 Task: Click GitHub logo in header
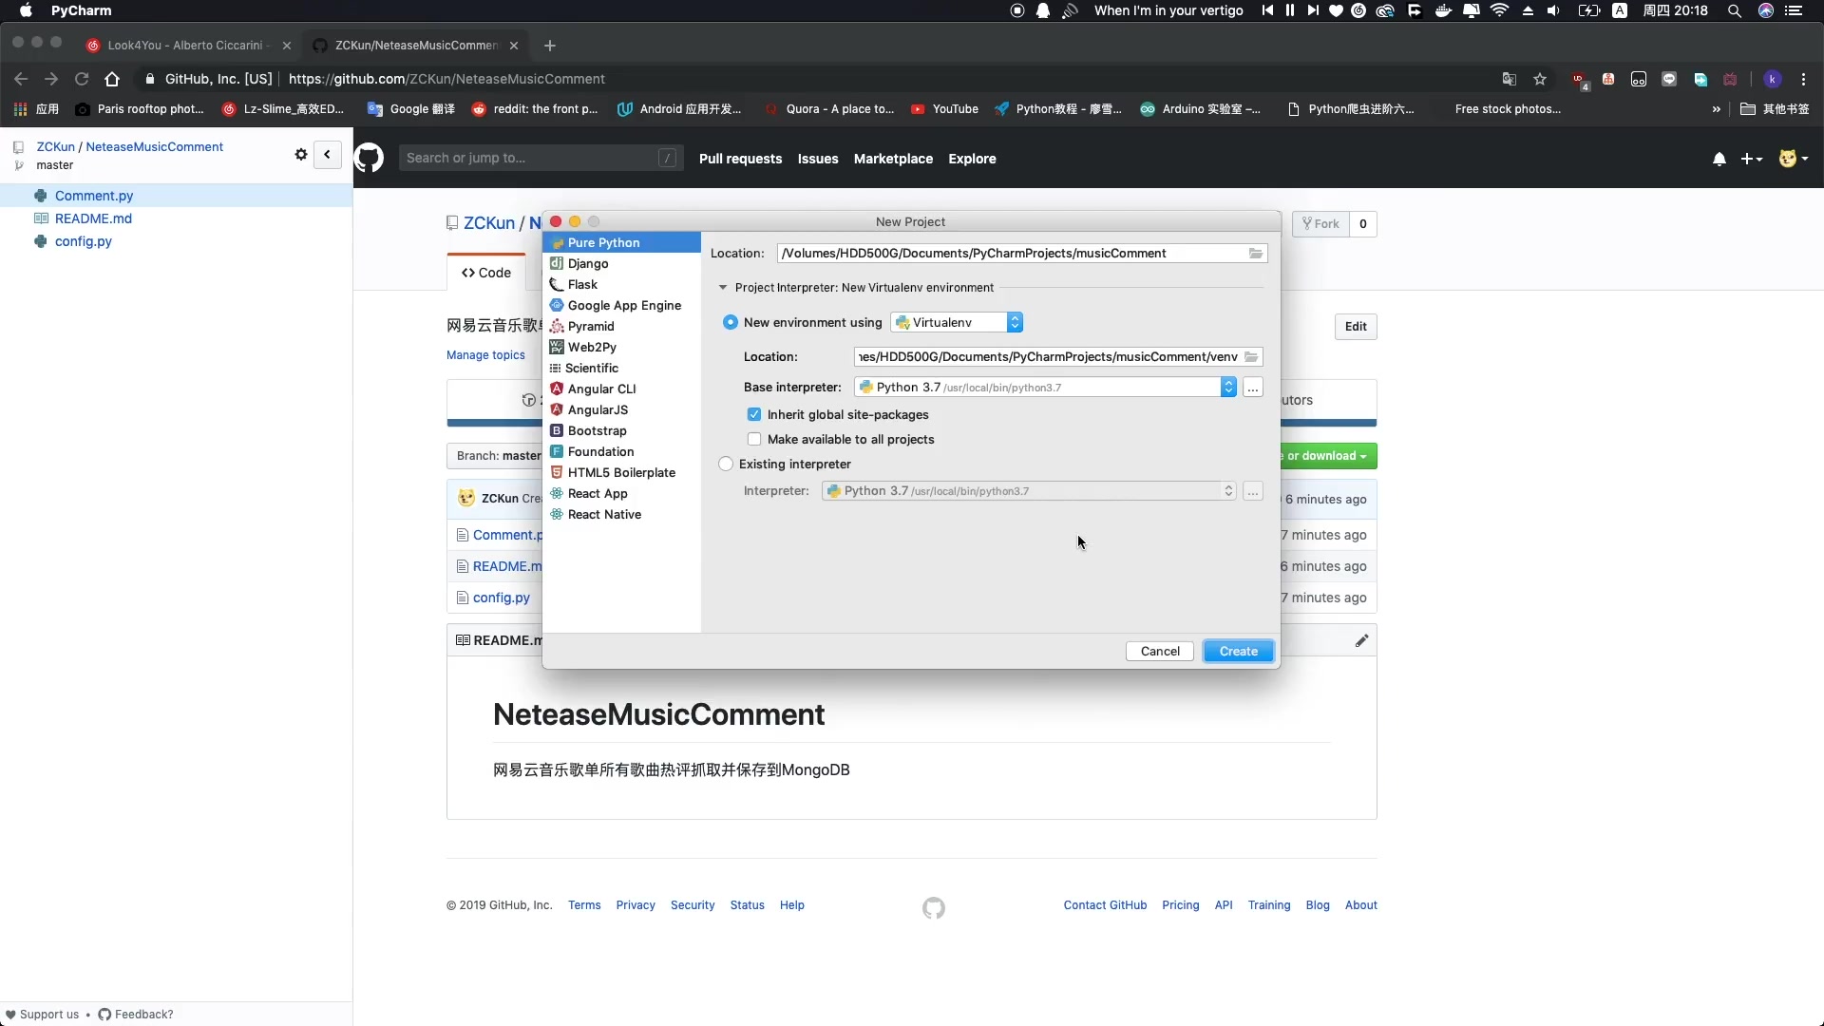(370, 158)
